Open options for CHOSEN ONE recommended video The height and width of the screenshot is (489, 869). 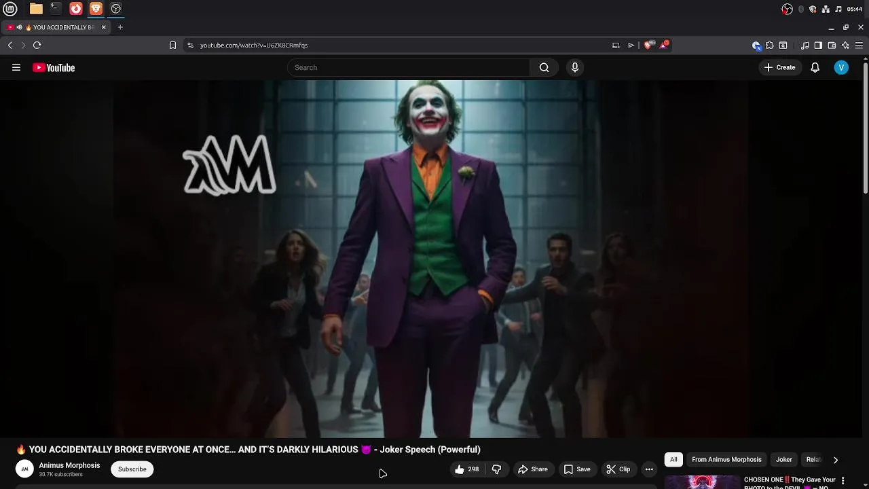click(x=843, y=480)
